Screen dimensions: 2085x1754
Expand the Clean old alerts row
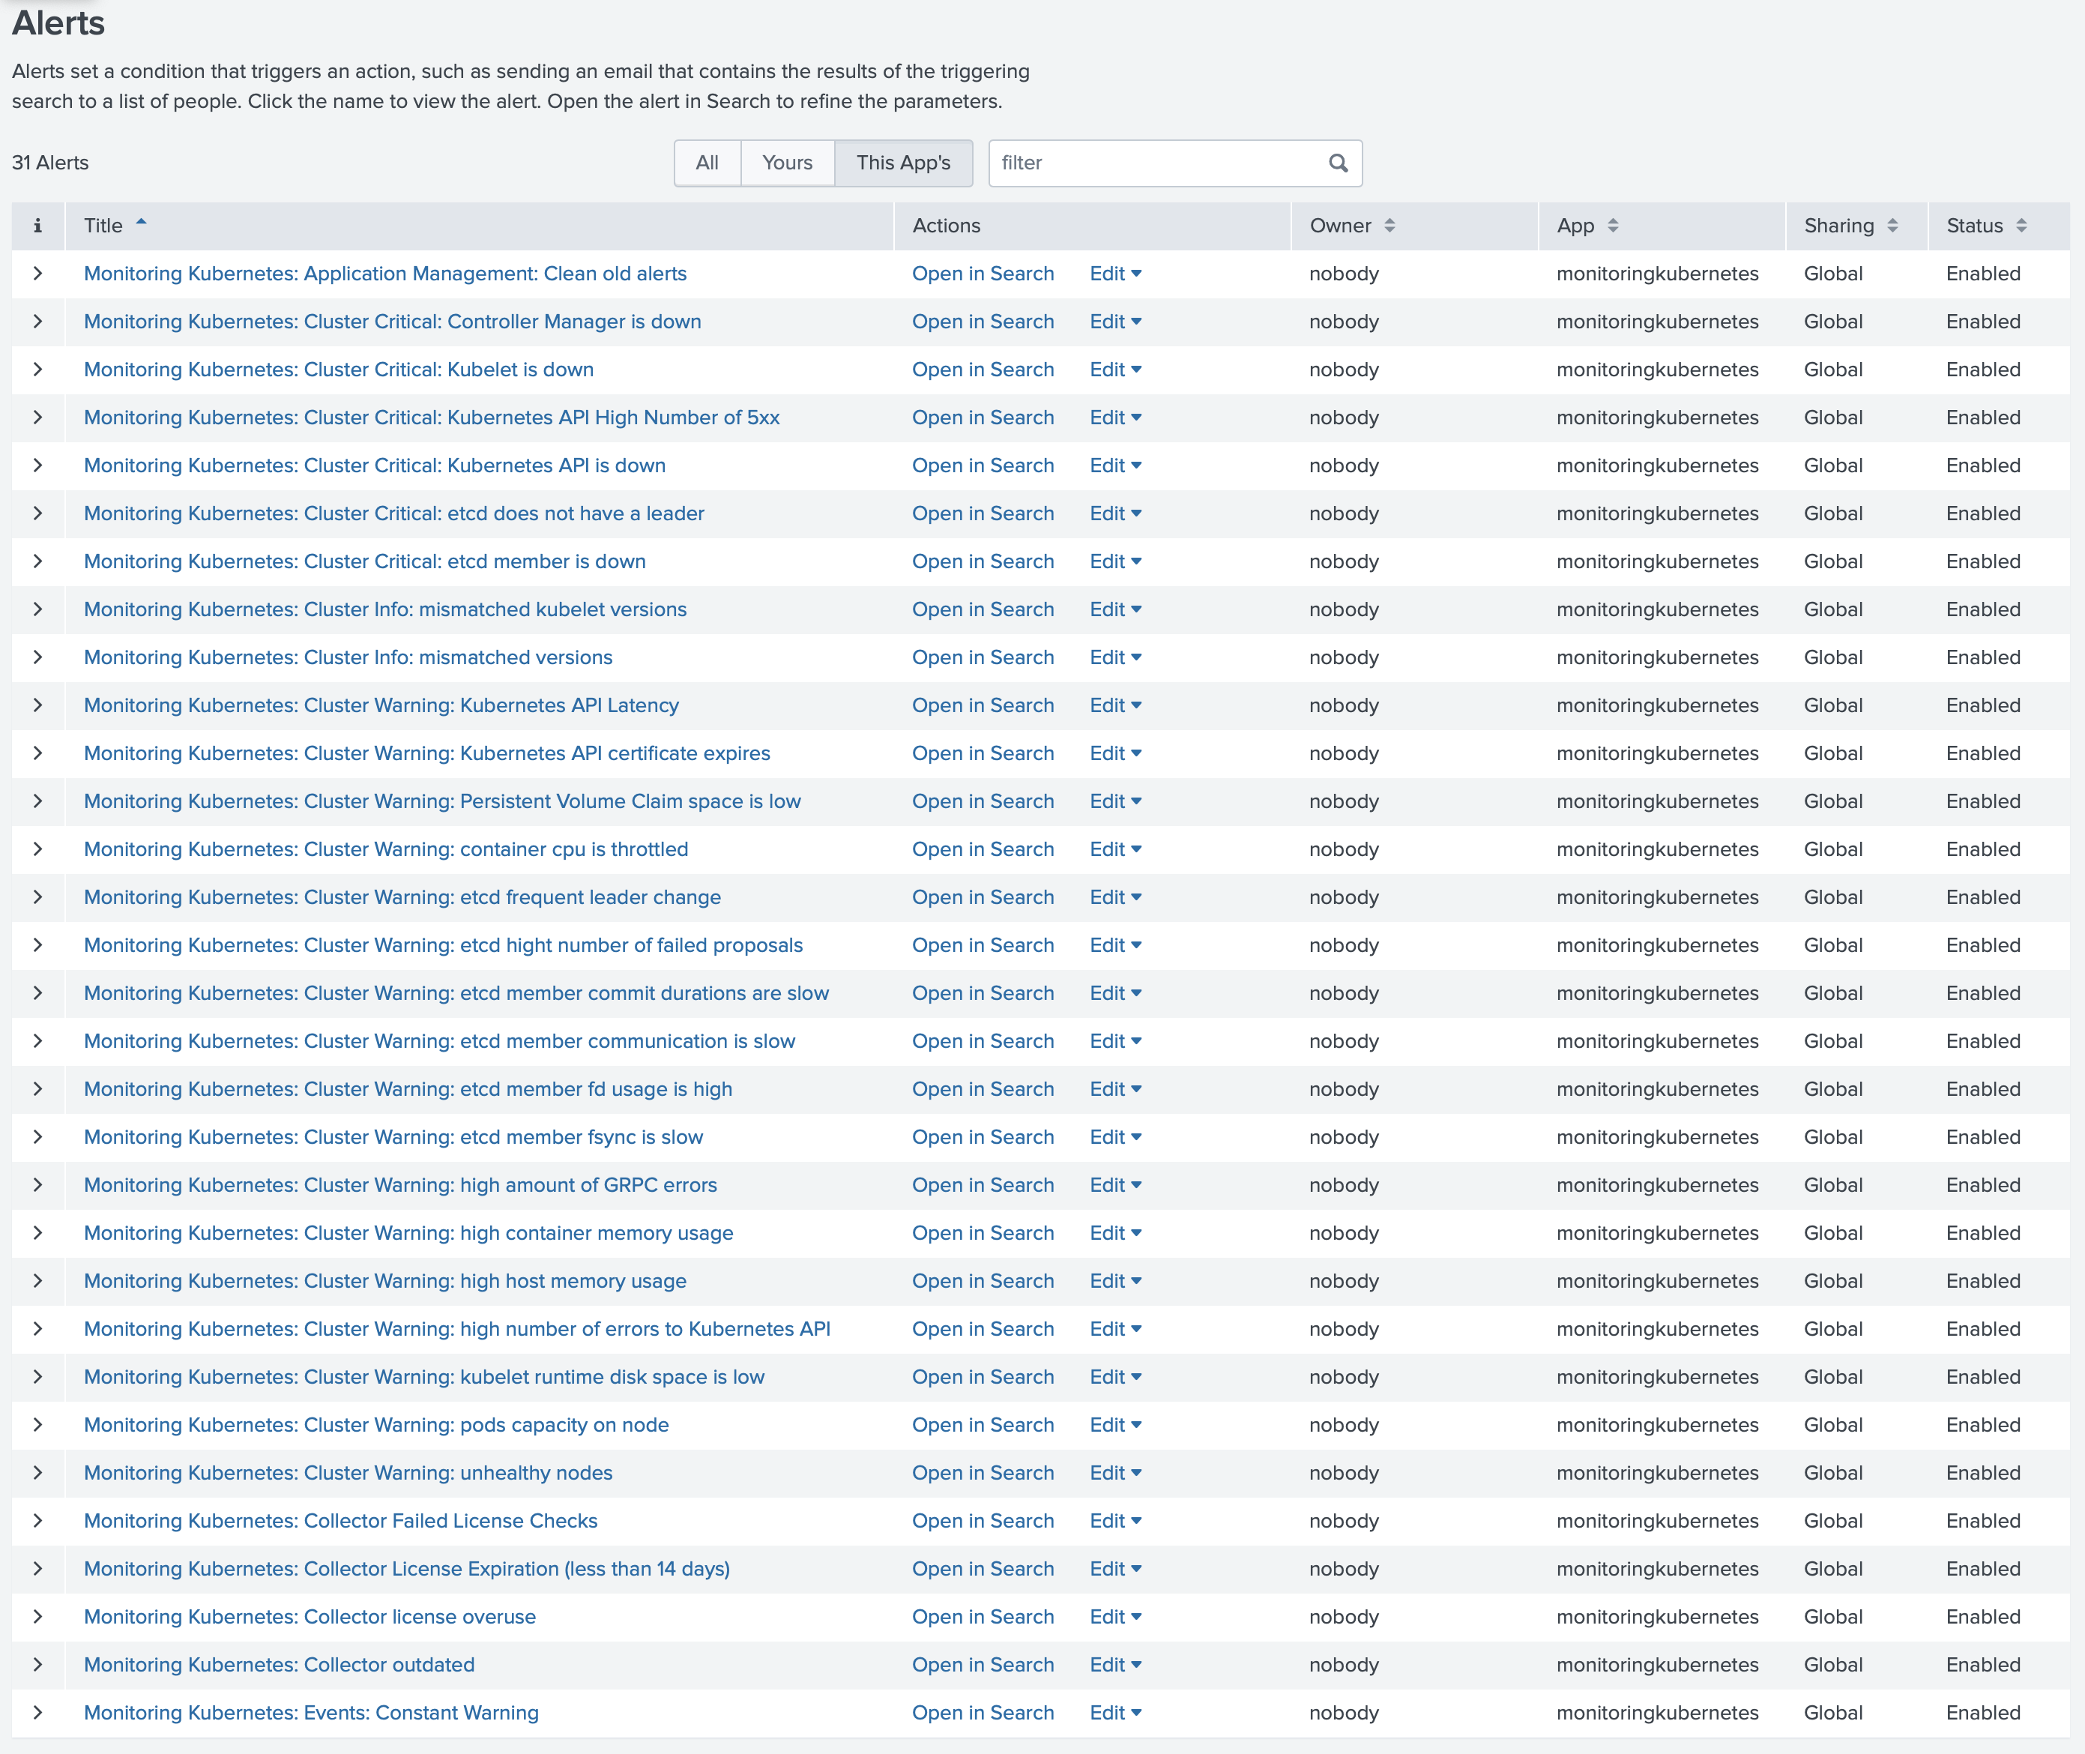37,274
